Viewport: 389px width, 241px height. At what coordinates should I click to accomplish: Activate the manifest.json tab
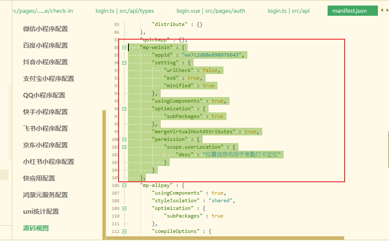point(349,11)
